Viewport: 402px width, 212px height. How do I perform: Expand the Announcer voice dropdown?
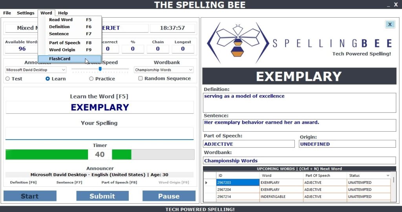tap(36, 70)
